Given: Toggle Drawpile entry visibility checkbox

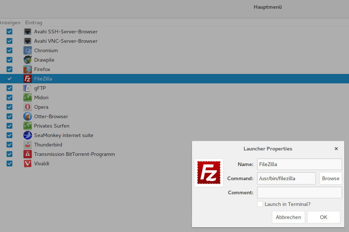Looking at the screenshot, I should [x=9, y=60].
